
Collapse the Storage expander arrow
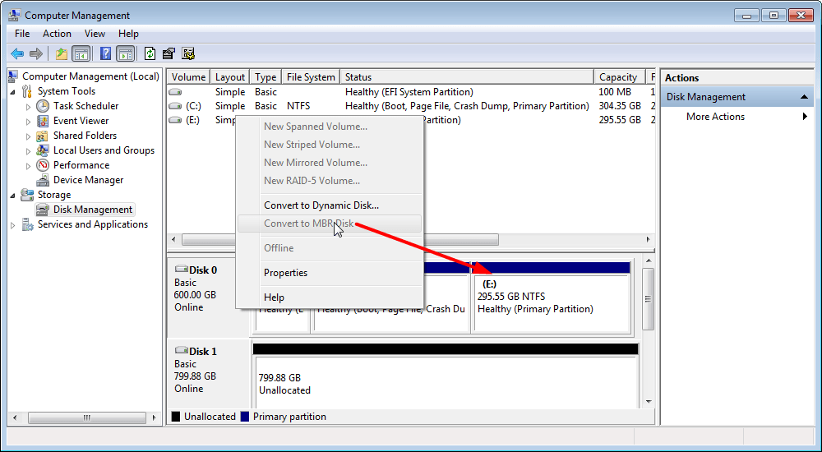[x=13, y=195]
